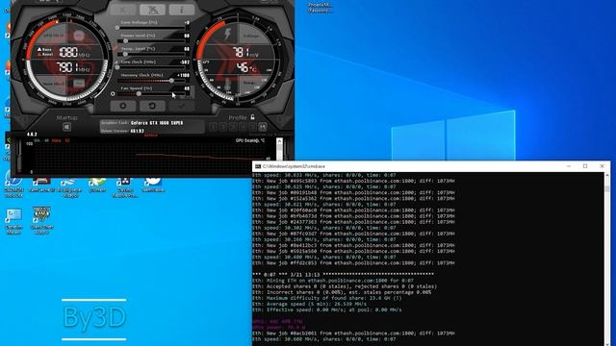Click the save profile icon
The width and height of the screenshot is (616, 346).
point(263,127)
